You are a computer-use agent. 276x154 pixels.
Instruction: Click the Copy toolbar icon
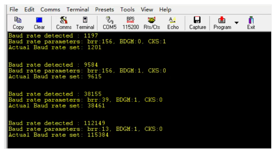pyautogui.click(x=18, y=23)
